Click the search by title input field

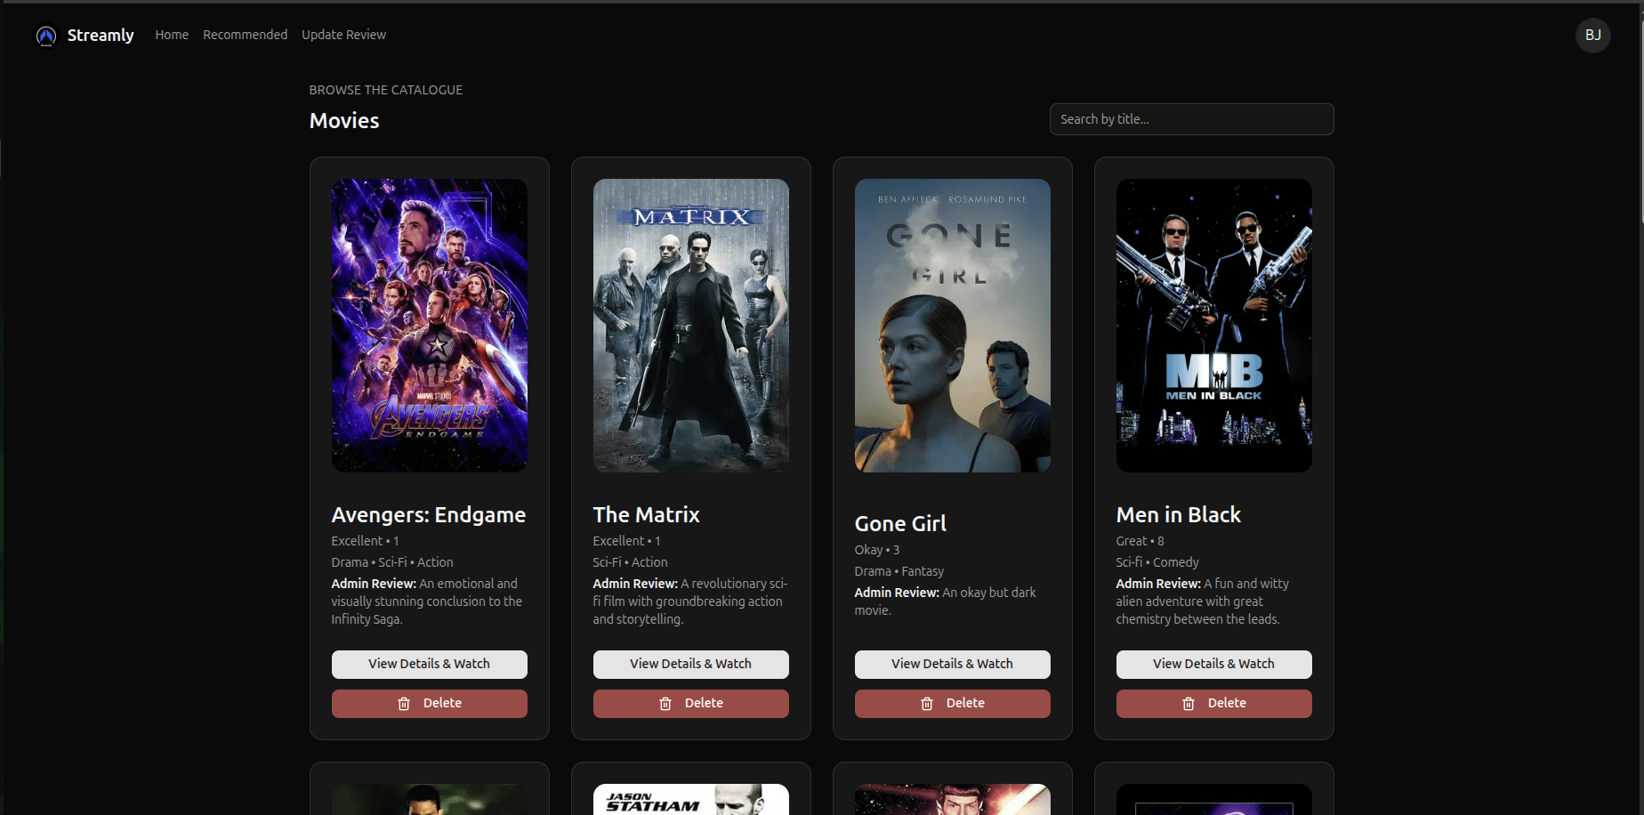[1191, 118]
